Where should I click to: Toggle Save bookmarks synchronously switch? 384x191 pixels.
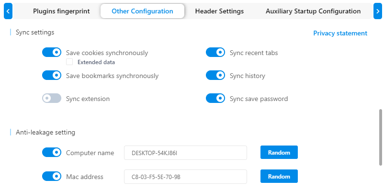52,75
